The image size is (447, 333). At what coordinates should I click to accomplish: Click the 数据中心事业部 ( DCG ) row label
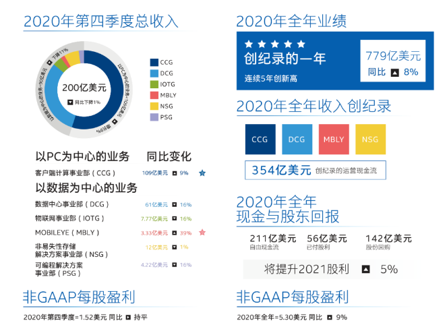72,204
